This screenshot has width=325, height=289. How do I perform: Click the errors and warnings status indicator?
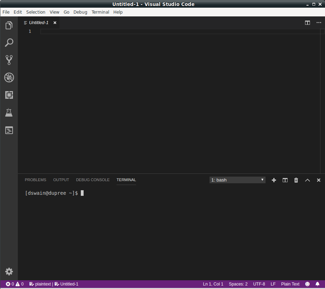[x=15, y=284]
